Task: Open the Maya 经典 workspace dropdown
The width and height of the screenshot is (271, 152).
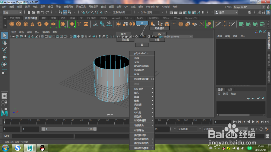Action: coord(249,7)
